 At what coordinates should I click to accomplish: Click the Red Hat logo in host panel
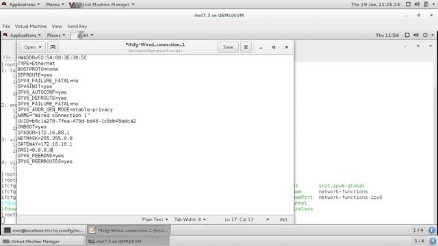4,4
